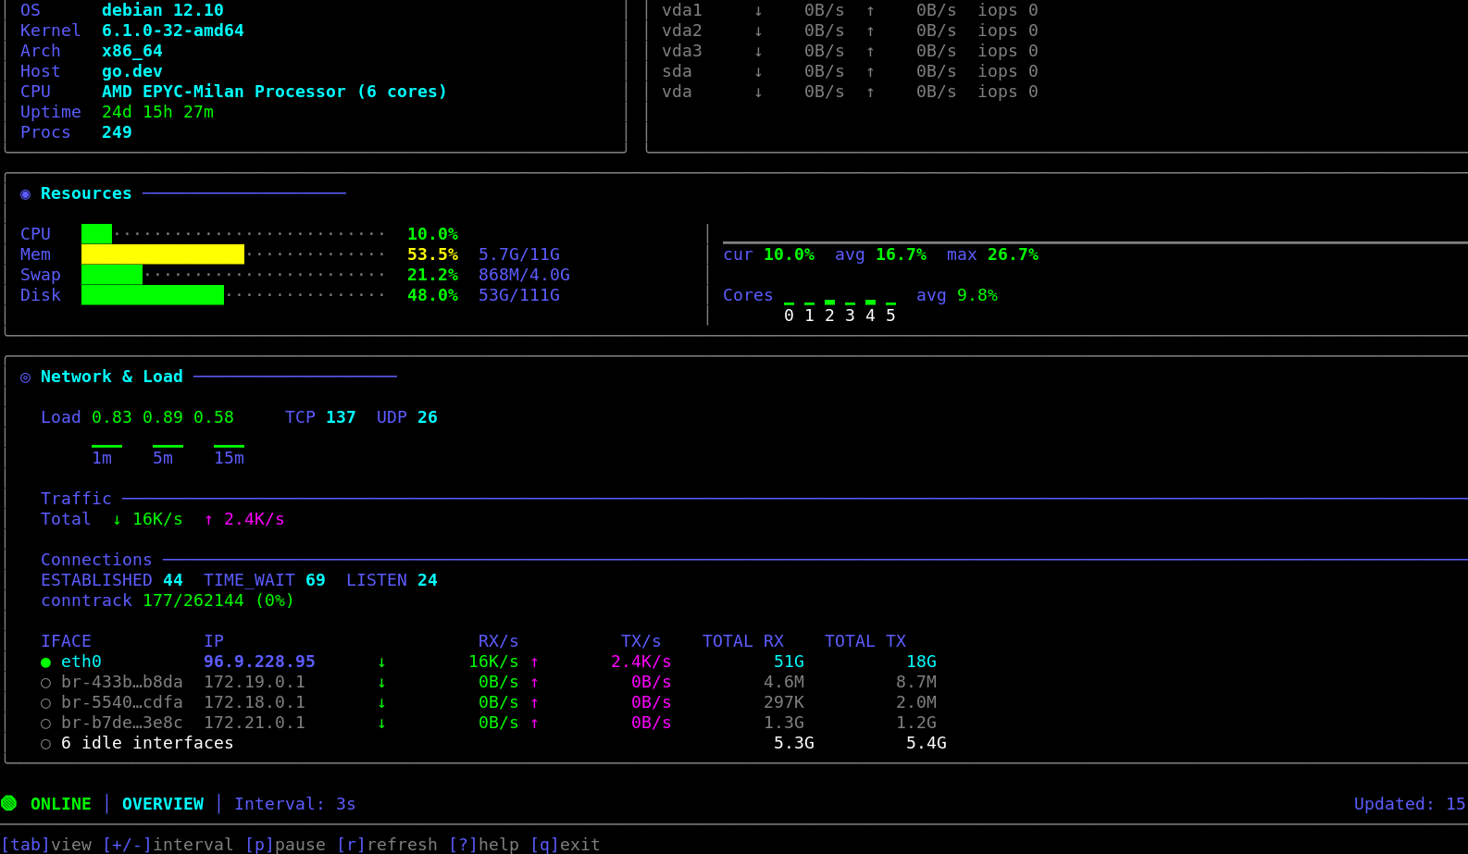Click the IFACE column header
This screenshot has height=854, width=1468.
click(66, 641)
